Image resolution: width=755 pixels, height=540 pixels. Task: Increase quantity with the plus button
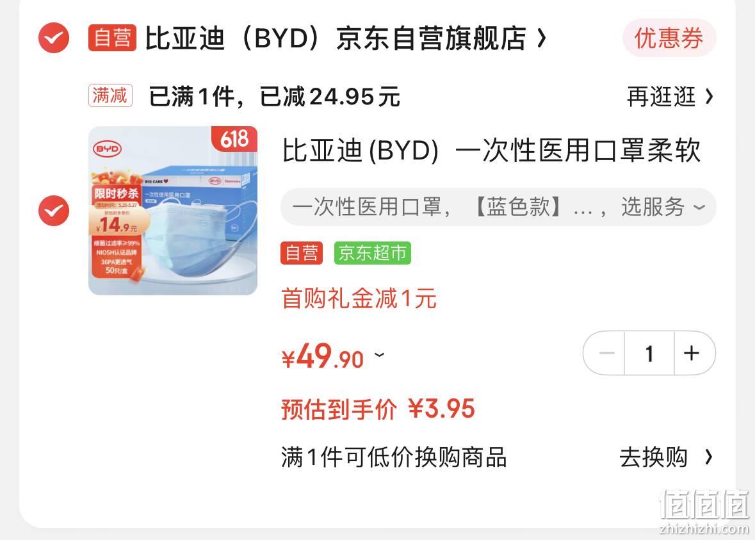[x=692, y=353]
